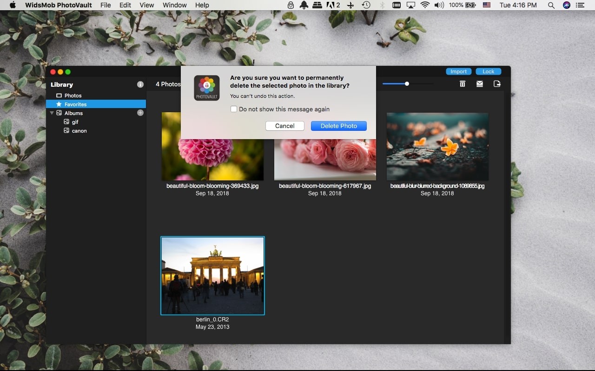
Task: Select the Favorites sidebar item
Action: (75, 104)
